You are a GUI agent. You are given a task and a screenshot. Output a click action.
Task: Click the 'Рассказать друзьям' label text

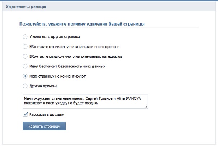(x=47, y=115)
